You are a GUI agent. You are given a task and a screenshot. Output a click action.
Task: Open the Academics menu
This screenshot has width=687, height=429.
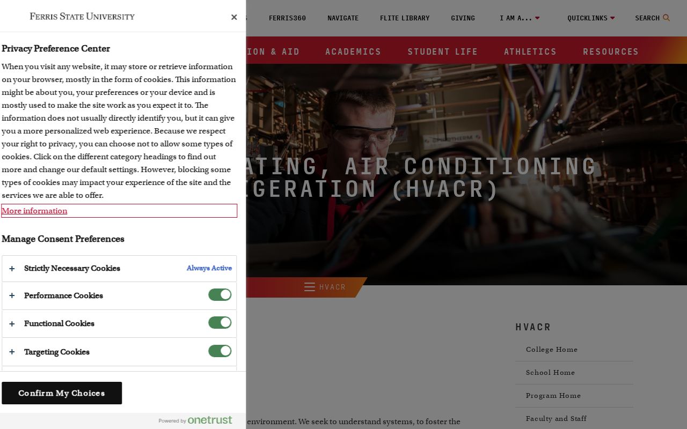[x=353, y=51]
